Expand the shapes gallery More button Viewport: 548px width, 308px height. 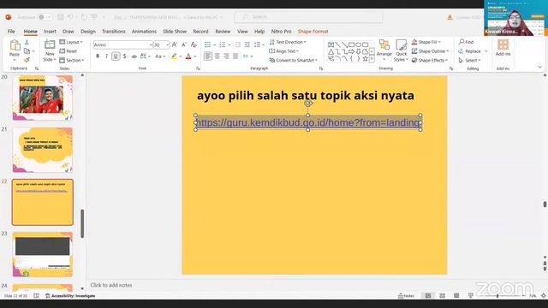(x=372, y=60)
